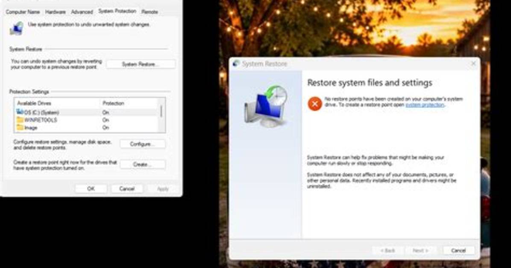Click the System Restore computer clock image
Image resolution: width=511 pixels, height=268 pixels.
(x=267, y=107)
